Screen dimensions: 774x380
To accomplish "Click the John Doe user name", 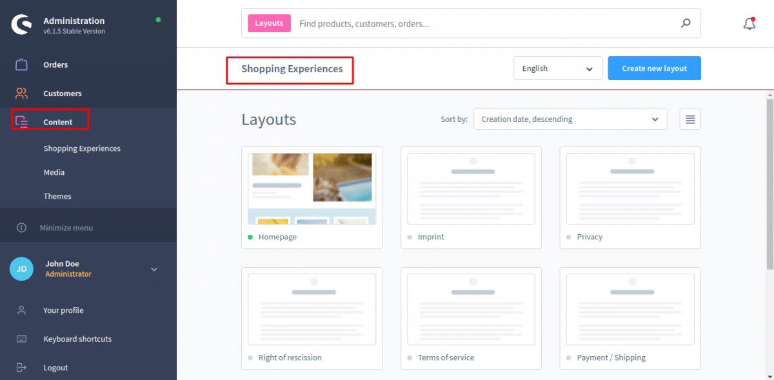I will point(63,264).
